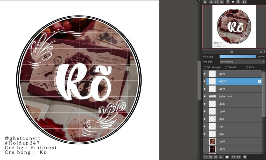266x160 pixels.
Task: Select the Lớp5 layer row
Action: pyautogui.click(x=232, y=134)
